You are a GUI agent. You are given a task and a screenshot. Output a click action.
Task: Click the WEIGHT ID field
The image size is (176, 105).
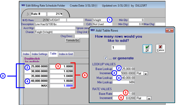click(58, 20)
